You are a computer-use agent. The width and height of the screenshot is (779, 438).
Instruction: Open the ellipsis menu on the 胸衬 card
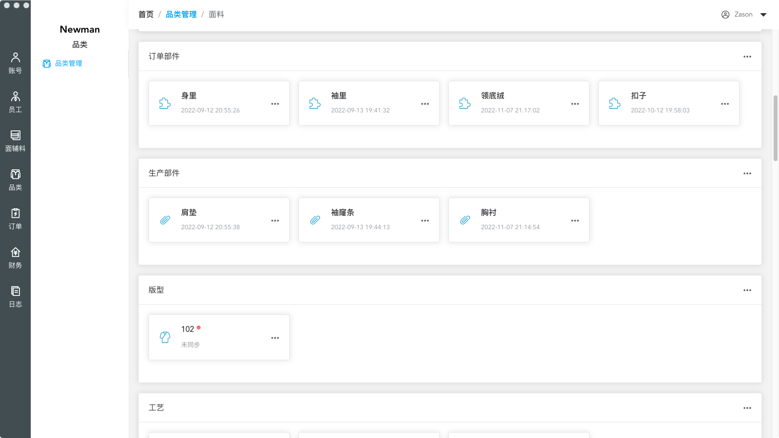coord(575,220)
